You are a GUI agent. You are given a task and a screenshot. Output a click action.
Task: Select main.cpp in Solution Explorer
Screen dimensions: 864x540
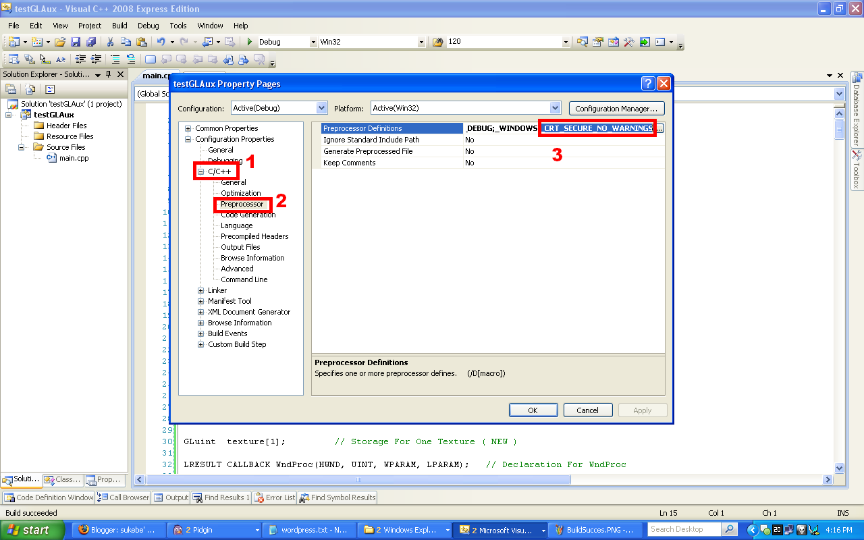pos(74,158)
